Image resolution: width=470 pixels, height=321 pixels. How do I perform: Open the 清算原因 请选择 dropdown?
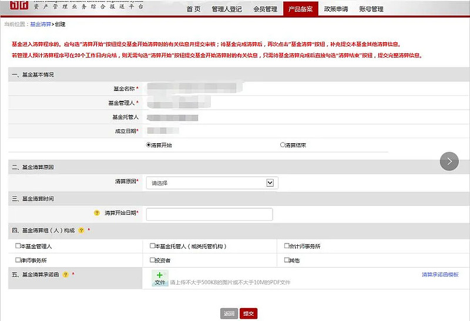tap(212, 183)
